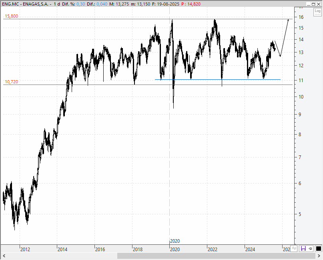Click the 2014 label on time axis
Image resolution: width=323 pixels, height=260 pixels.
point(62,250)
